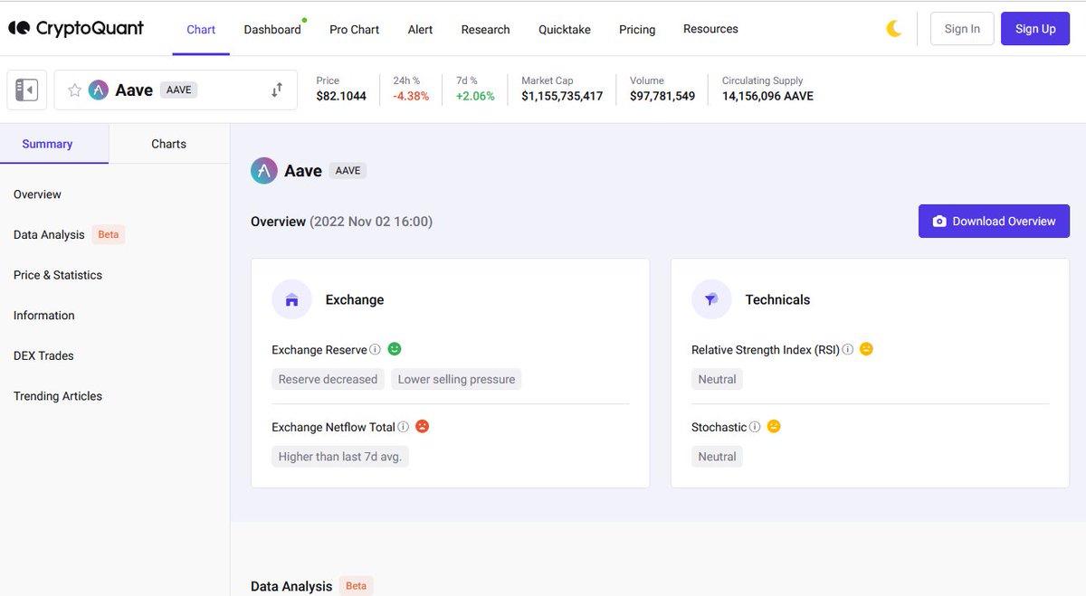Click the circulating supply 14,156,096 AAVE
Viewport: 1086px width, 596px height.
click(x=767, y=96)
